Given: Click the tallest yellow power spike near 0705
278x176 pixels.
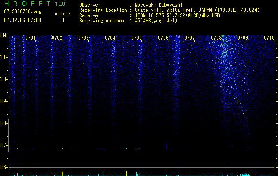Looking at the screenshot, I should 136,173.
